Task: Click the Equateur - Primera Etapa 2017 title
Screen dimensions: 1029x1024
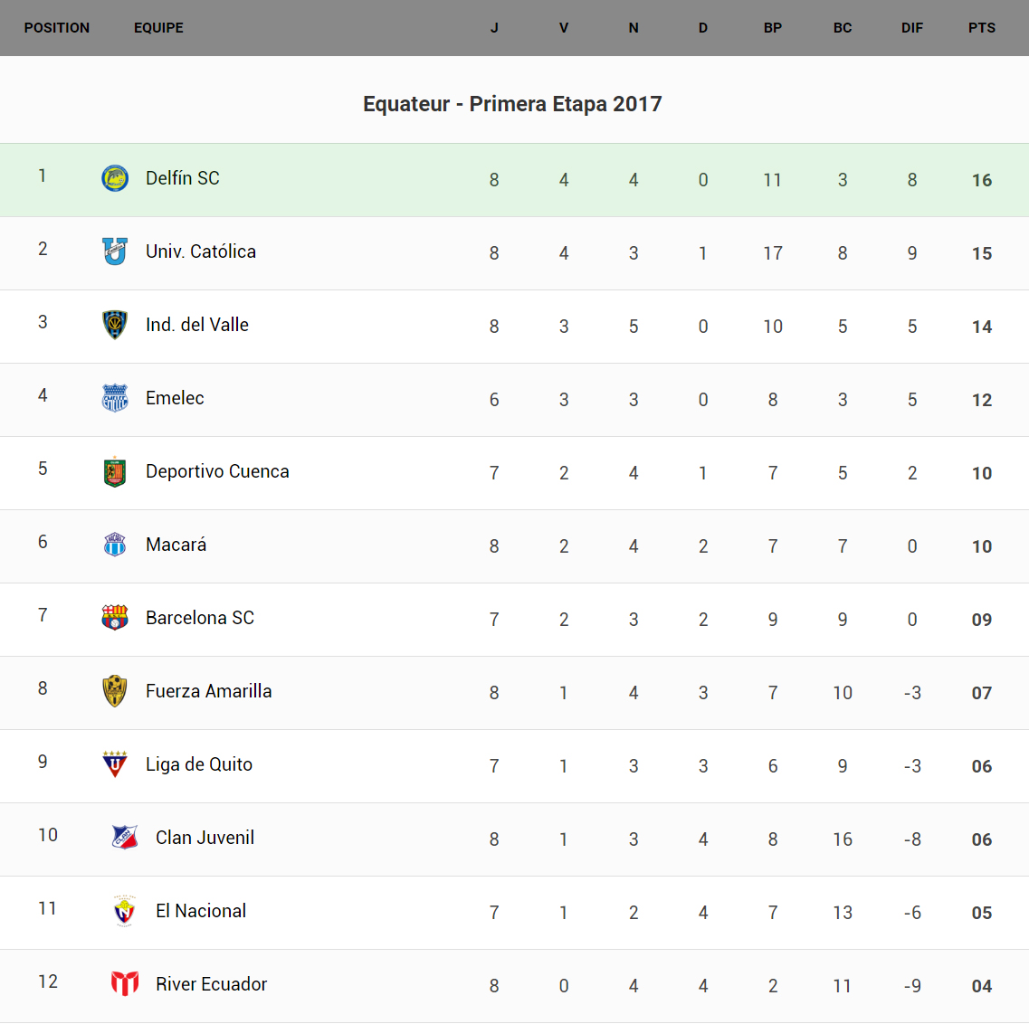Action: tap(512, 104)
